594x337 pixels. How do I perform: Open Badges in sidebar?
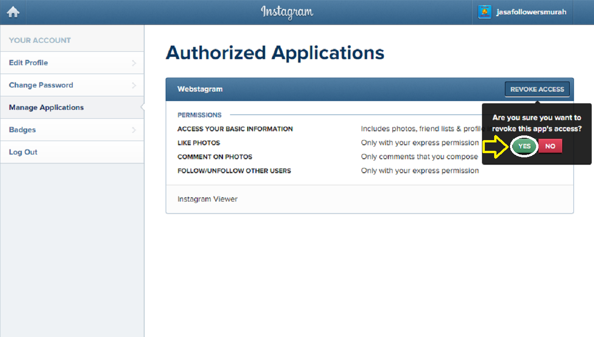tap(72, 130)
